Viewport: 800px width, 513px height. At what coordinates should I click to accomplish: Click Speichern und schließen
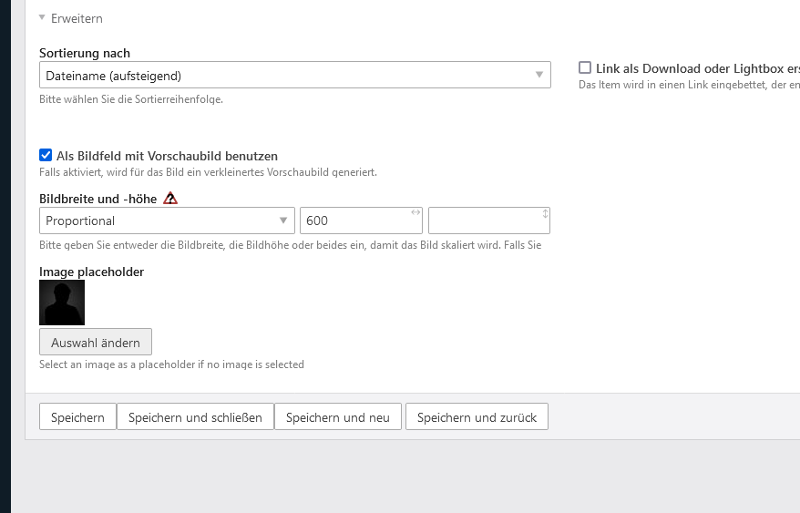[x=195, y=417]
